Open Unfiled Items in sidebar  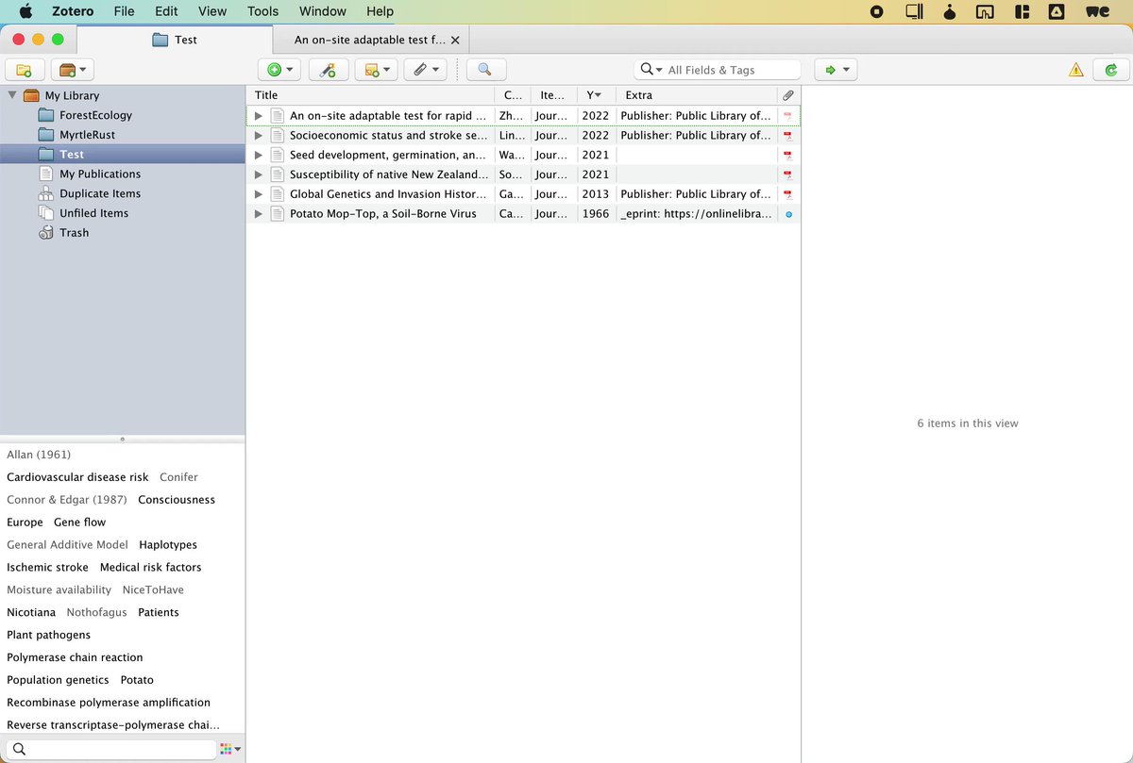point(93,213)
